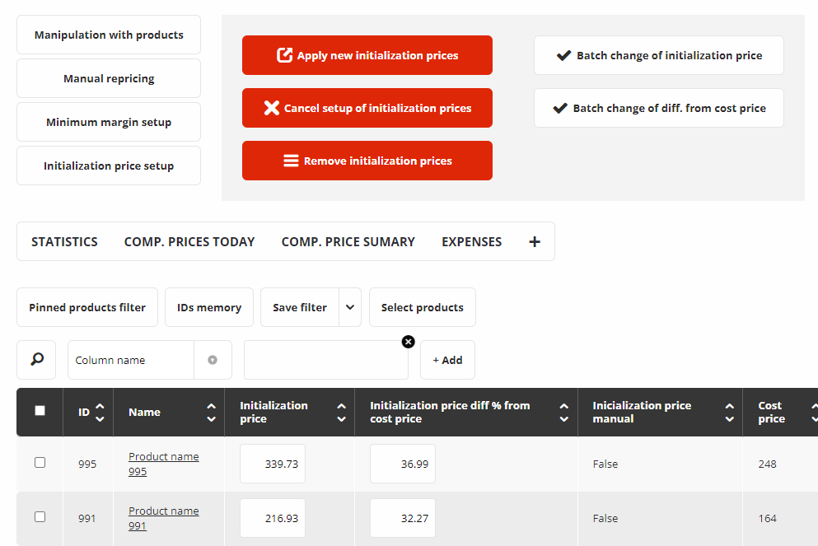The height and width of the screenshot is (546, 818).
Task: Sort by Initialization price diff % column arrows
Action: (563, 413)
